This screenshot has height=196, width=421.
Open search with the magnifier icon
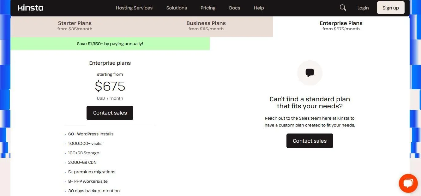click(x=343, y=8)
